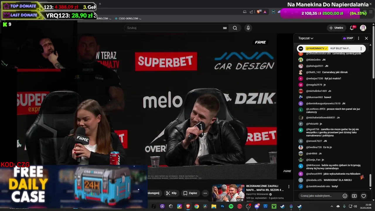Expand the Topczat chat mode dropdown

click(x=306, y=38)
